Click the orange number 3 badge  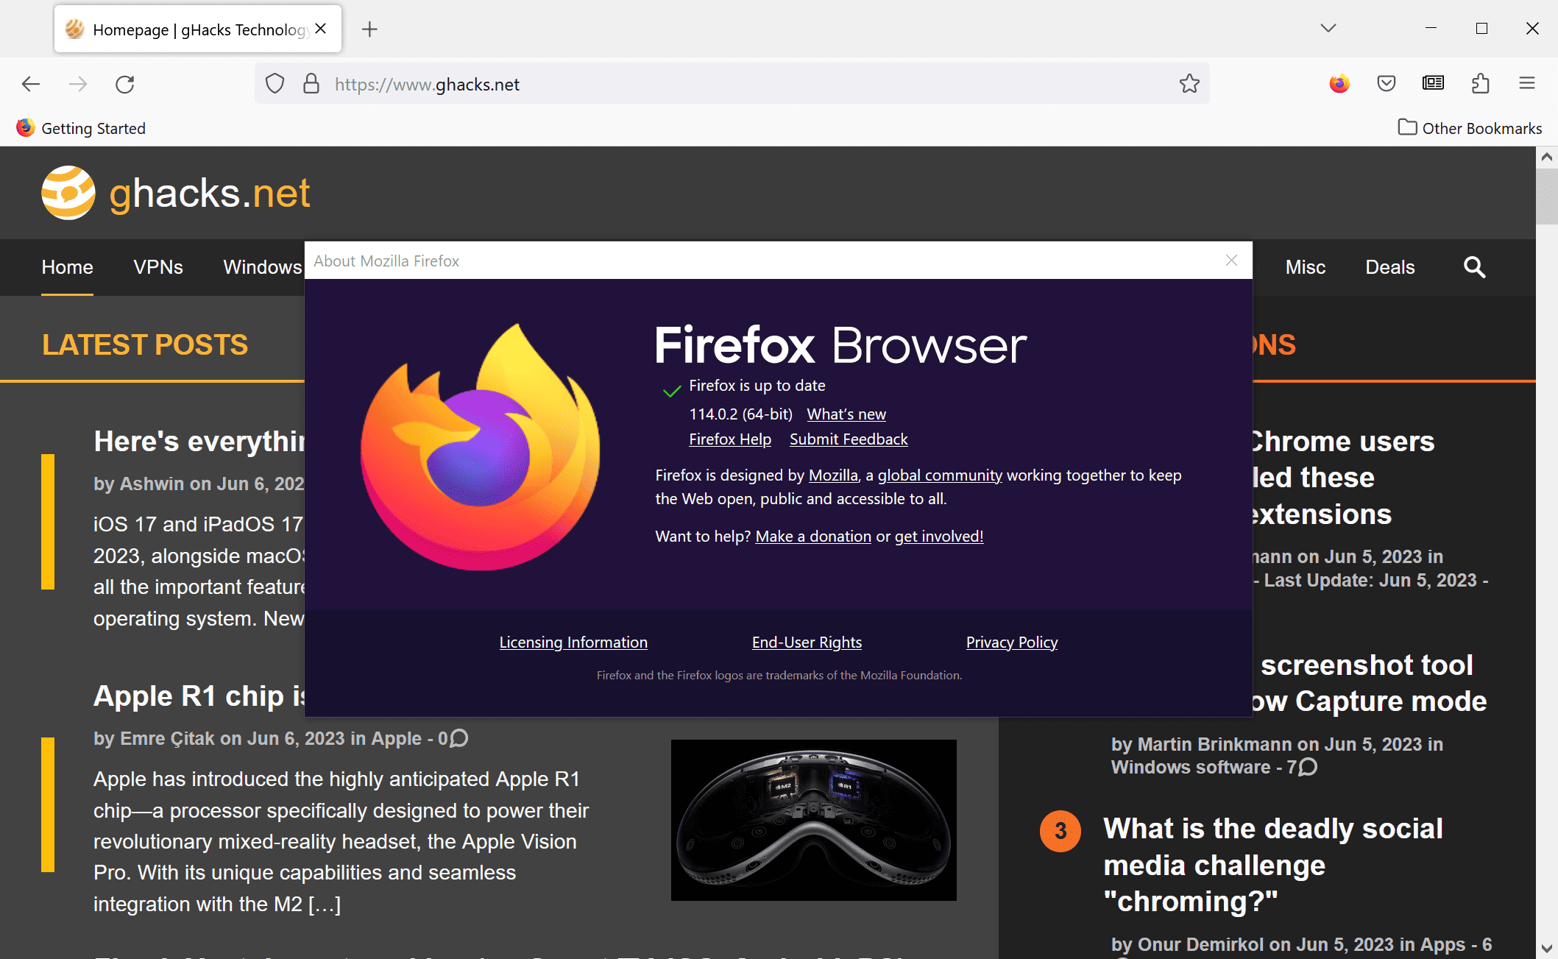pos(1060,831)
